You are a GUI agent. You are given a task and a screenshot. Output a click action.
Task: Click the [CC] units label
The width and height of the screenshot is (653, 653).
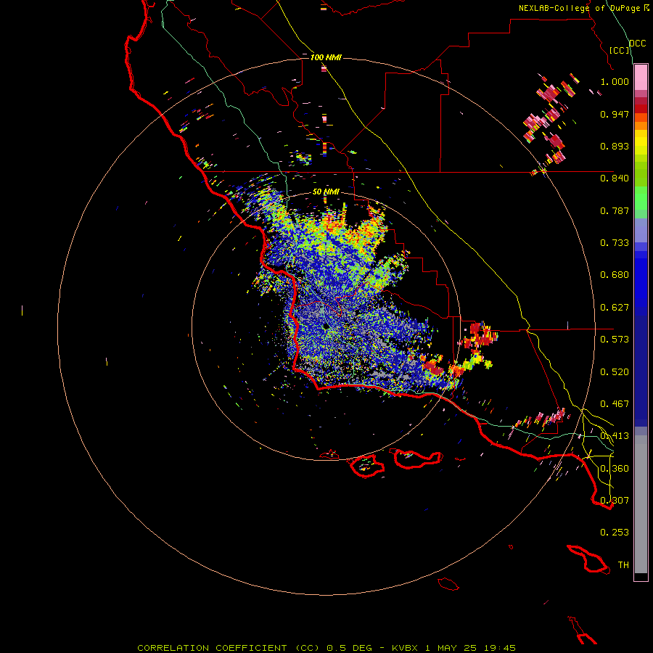[620, 50]
